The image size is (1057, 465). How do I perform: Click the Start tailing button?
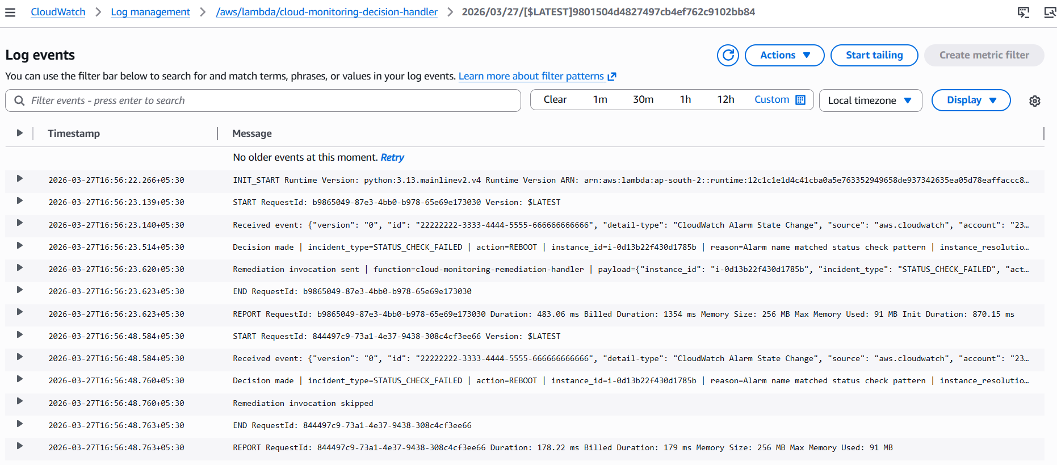coord(874,55)
